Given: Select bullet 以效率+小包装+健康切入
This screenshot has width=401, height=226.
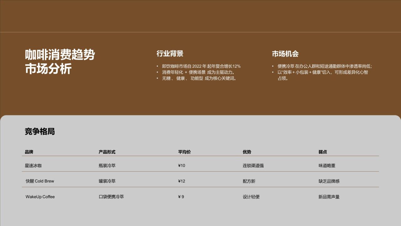Looking at the screenshot, I should [x=323, y=75].
